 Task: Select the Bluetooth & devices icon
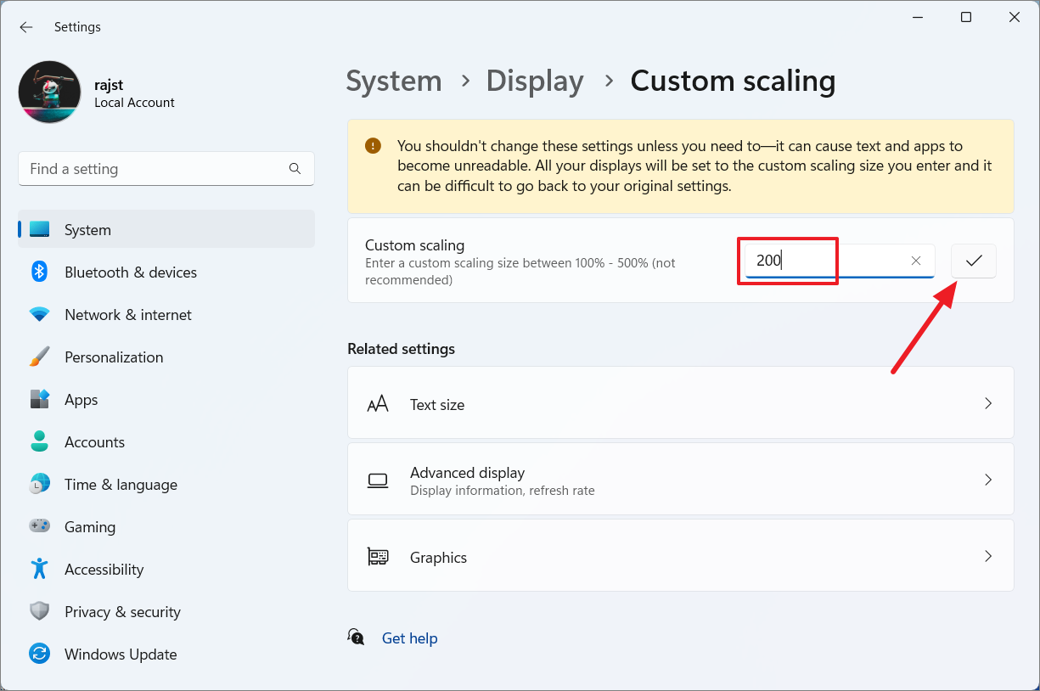coord(40,272)
